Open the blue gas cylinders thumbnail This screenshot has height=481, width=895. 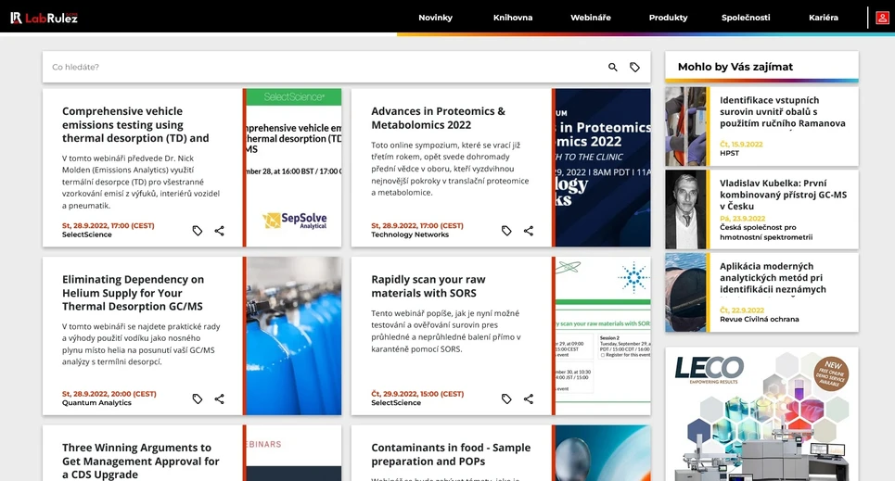pos(294,335)
